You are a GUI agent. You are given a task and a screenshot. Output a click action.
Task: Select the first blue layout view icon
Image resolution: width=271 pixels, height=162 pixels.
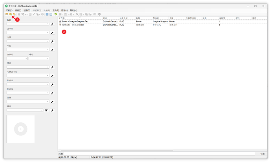[x=47, y=15]
